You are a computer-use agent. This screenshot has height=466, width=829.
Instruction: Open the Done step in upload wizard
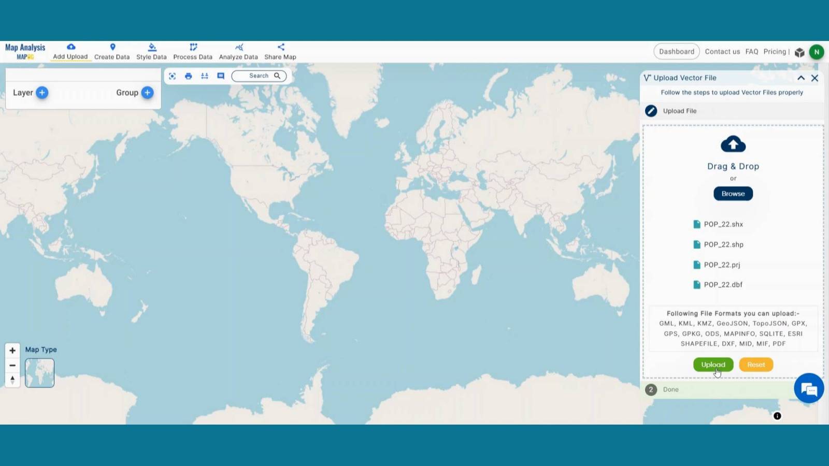671,389
